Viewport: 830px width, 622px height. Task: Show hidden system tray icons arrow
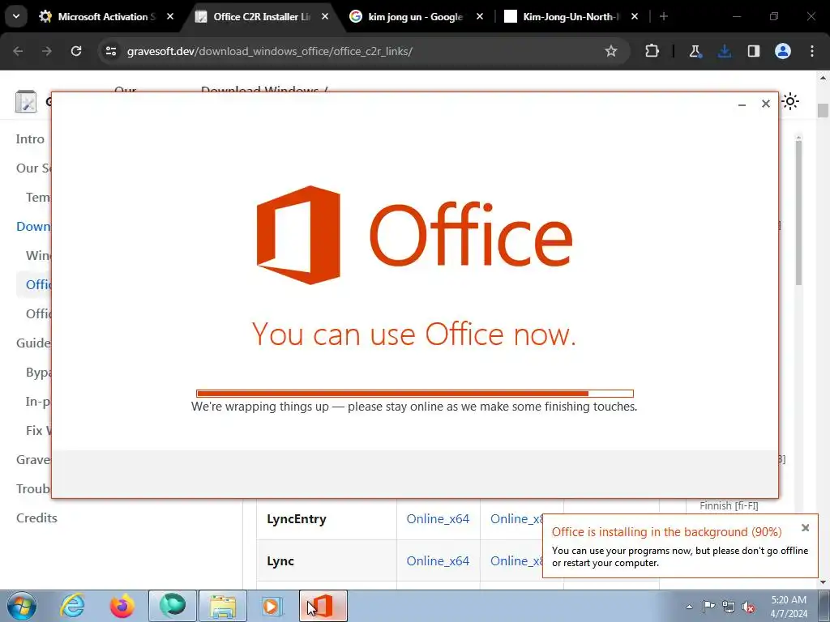point(689,607)
